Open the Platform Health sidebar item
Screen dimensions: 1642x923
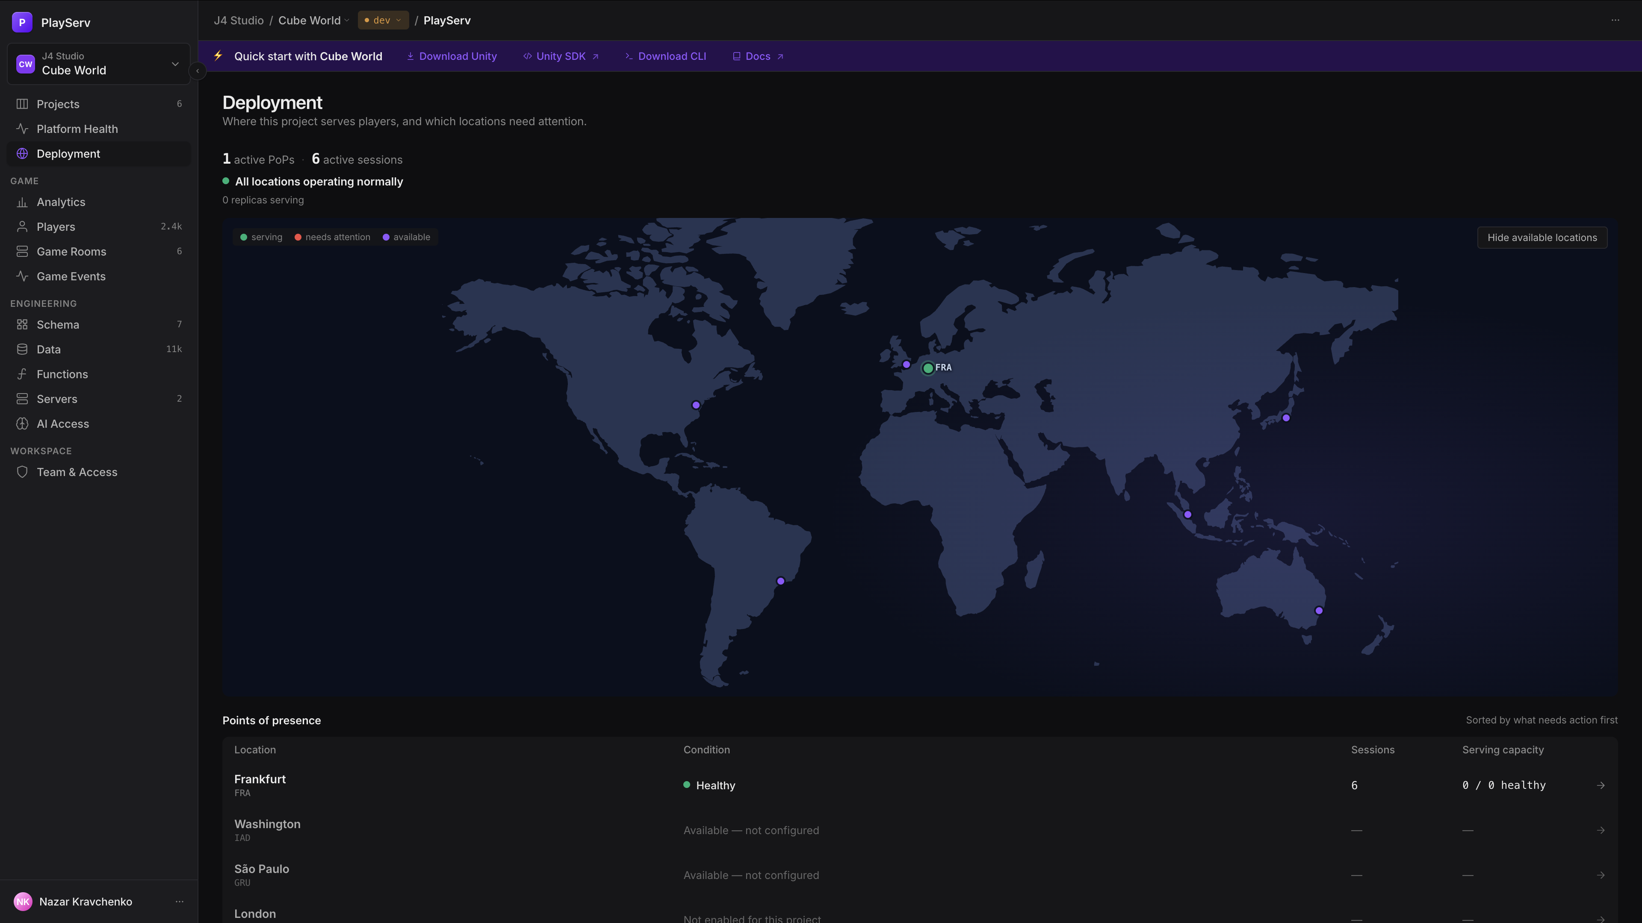point(99,129)
